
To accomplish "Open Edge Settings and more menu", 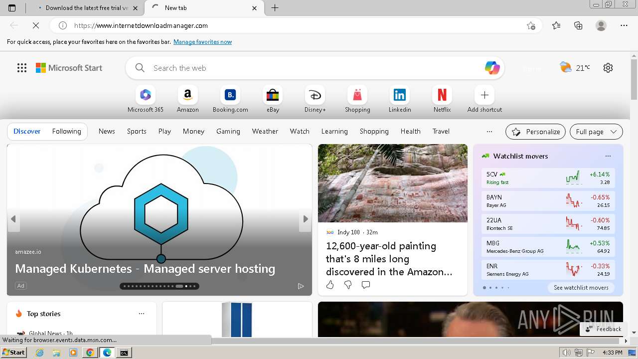I will 624,25.
